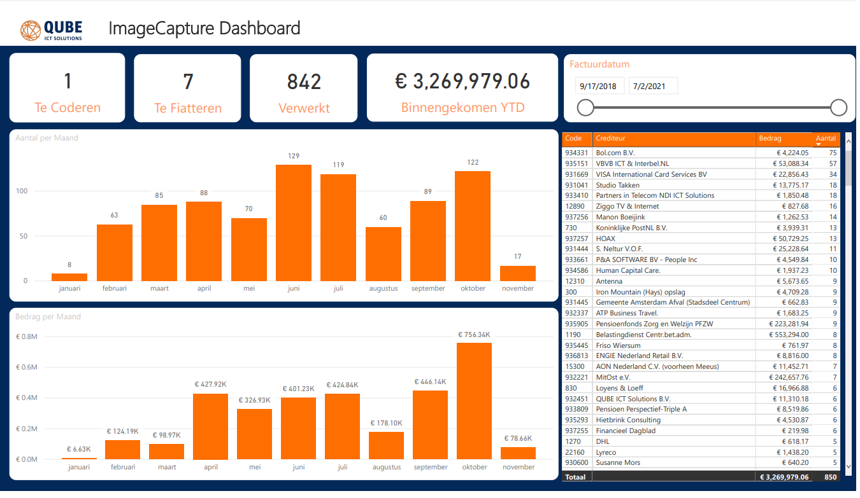Select AON Nederland C.V. (voorheen Meeus)
This screenshot has width=860, height=498.
point(701,366)
